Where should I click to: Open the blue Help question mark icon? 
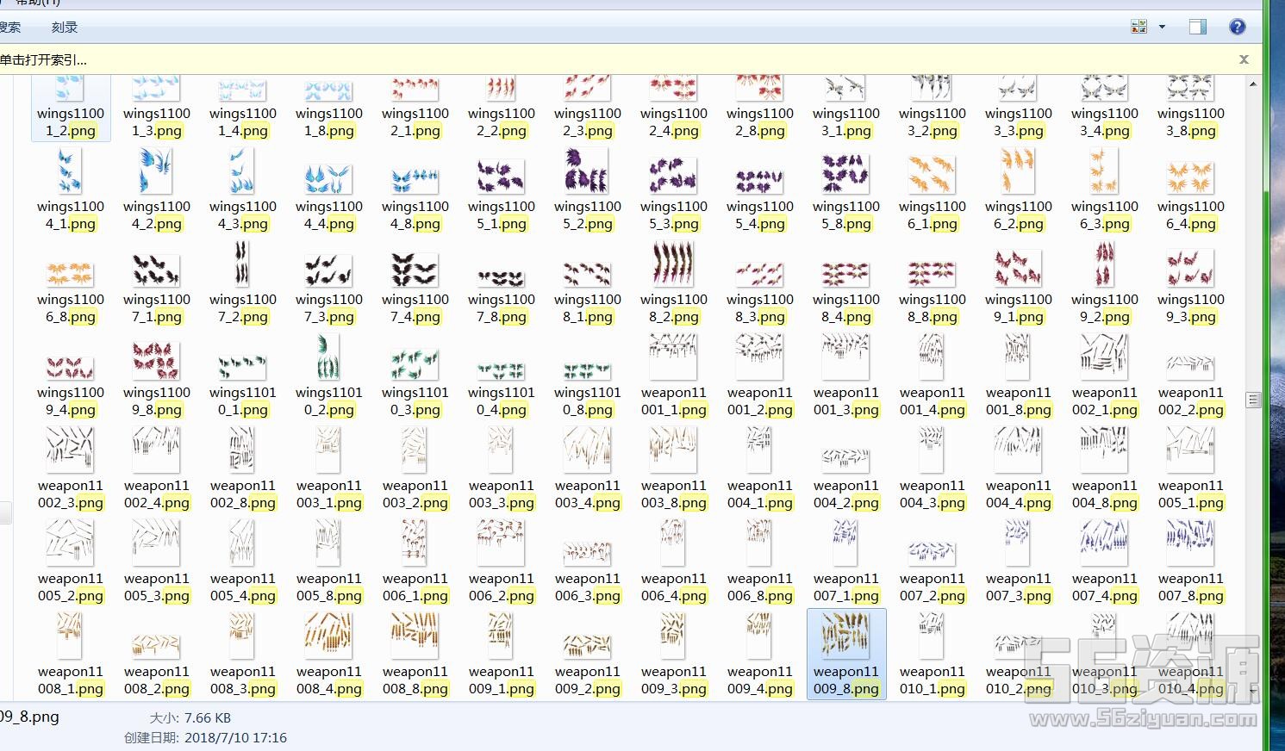tap(1238, 28)
